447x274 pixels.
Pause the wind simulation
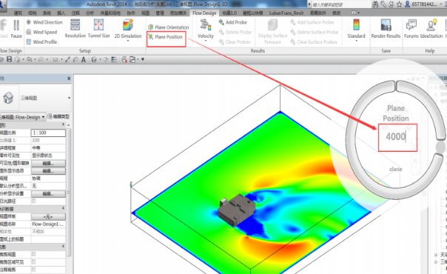[16, 29]
